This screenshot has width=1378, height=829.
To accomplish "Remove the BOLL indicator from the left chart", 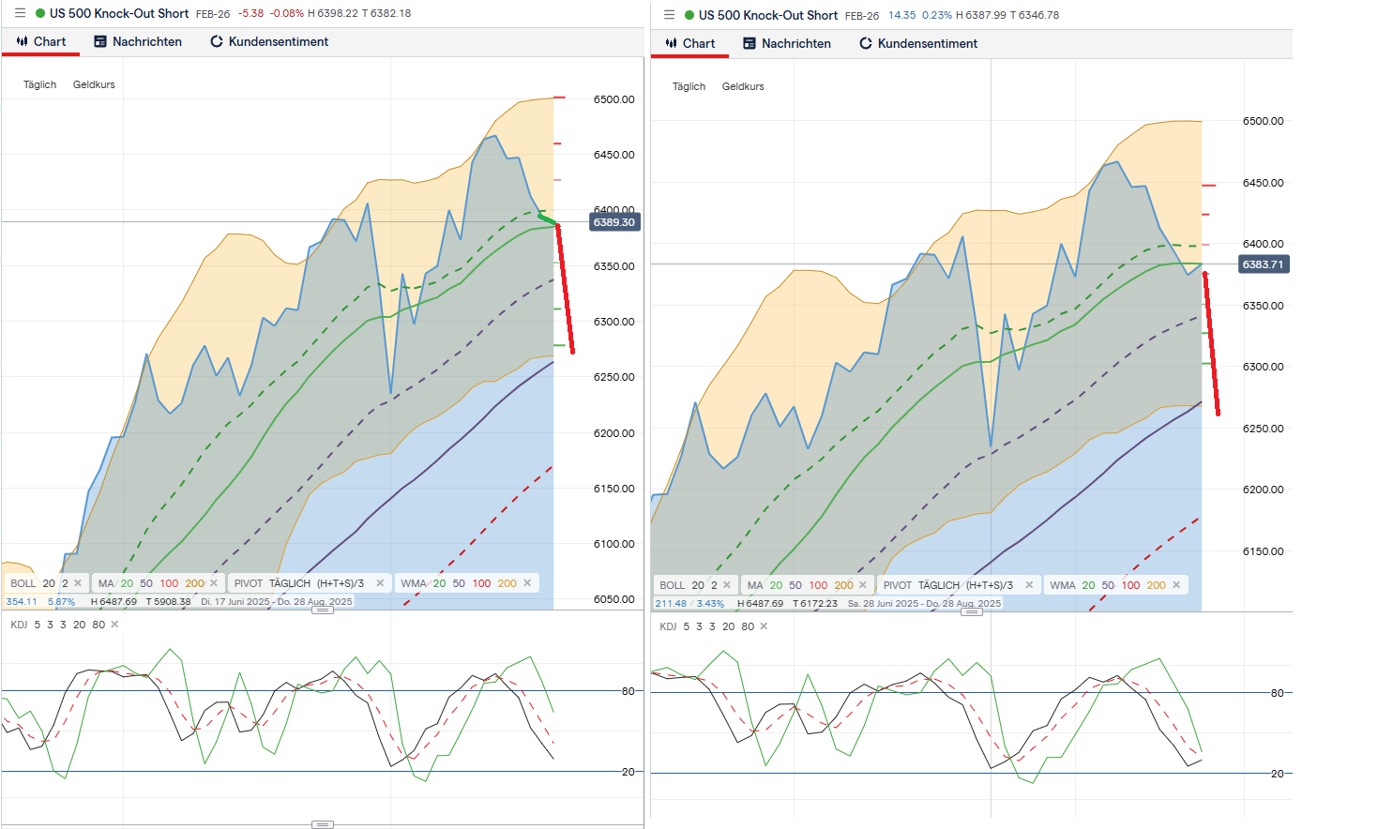I will [x=78, y=583].
